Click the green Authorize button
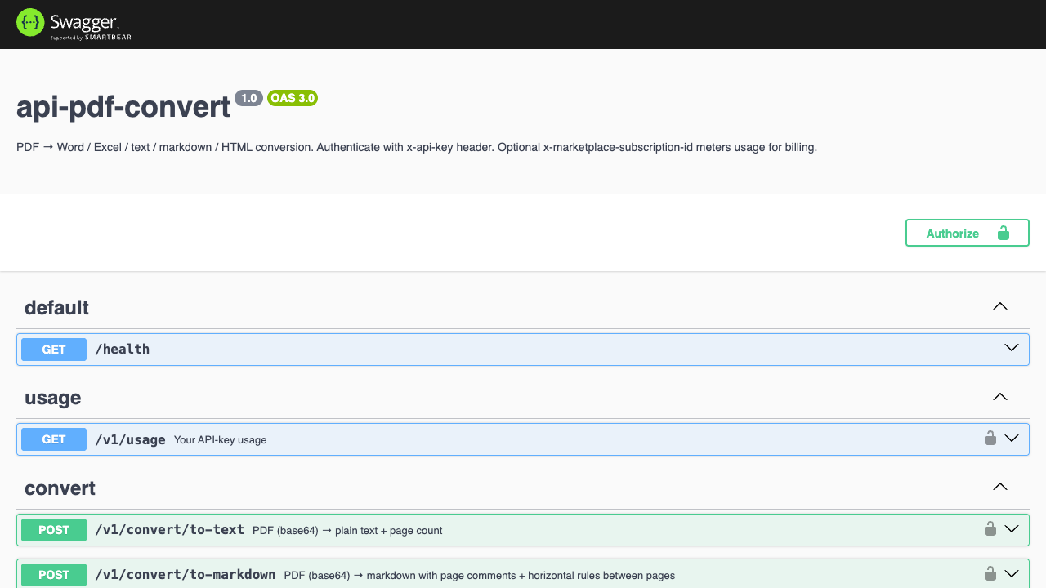This screenshot has height=588, width=1046. 968,233
